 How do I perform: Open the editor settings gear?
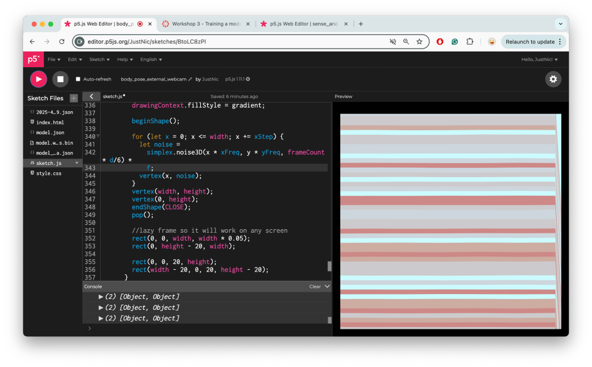(553, 79)
